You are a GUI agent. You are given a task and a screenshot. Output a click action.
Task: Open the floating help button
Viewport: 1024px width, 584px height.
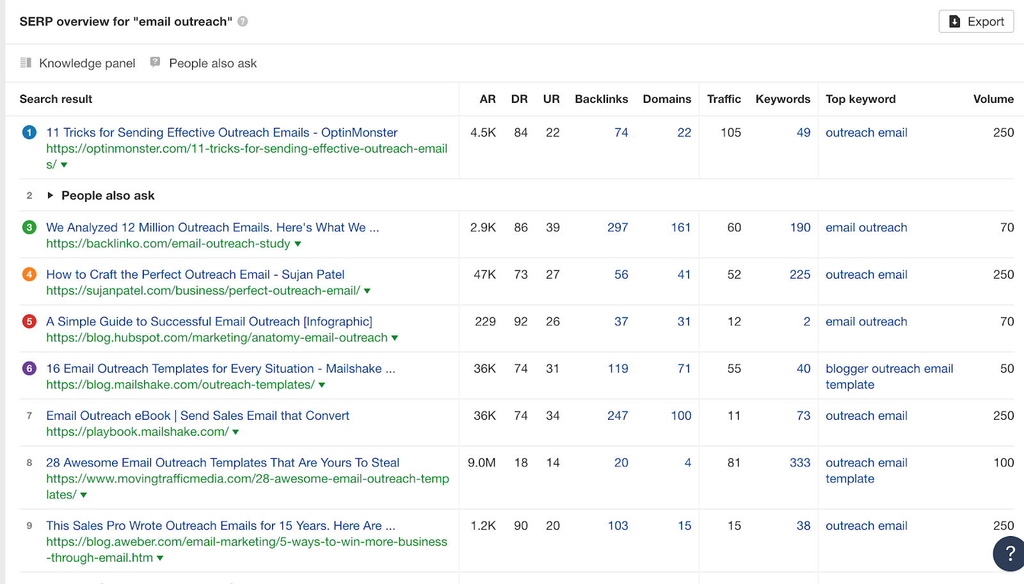[x=1009, y=553]
